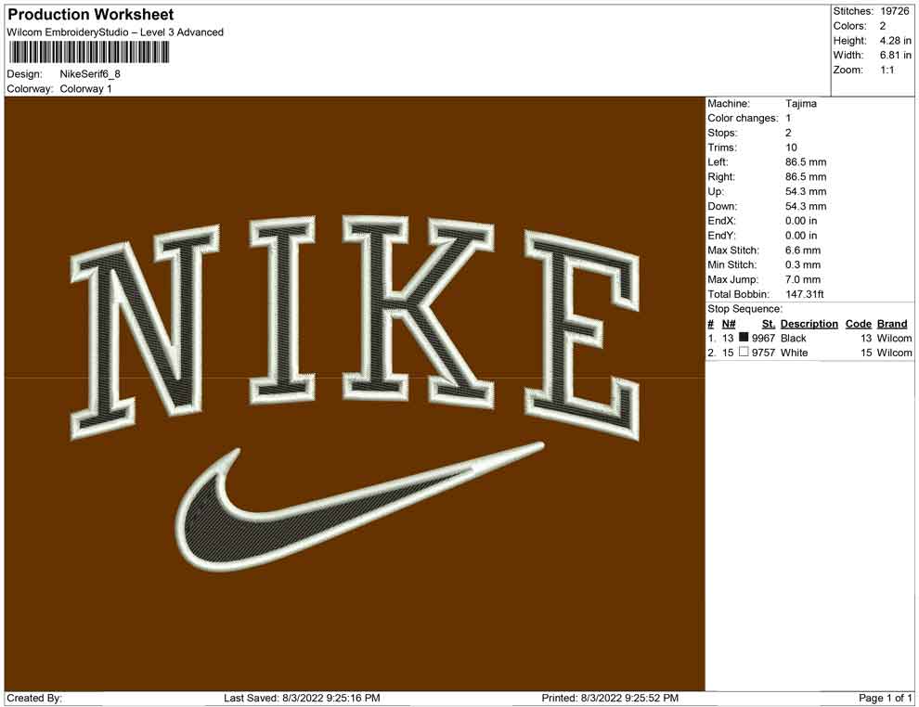Click the barcode under the worksheet title
The image size is (919, 707).
coord(88,53)
